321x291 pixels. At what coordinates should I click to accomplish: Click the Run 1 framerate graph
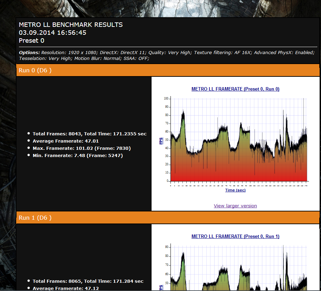239,267
